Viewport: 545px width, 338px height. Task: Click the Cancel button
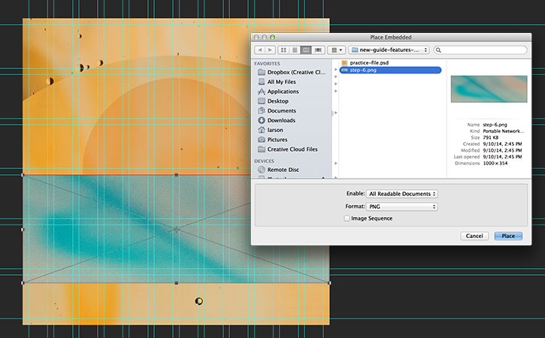pos(474,236)
